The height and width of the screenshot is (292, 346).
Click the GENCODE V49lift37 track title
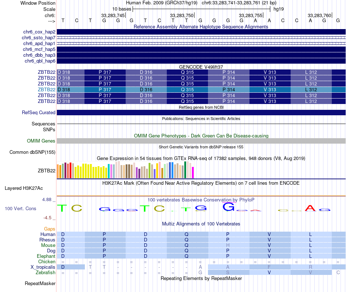(x=201, y=67)
